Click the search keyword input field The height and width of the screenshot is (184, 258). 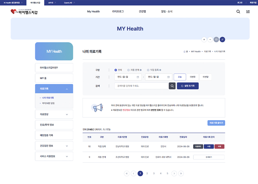click(141, 86)
